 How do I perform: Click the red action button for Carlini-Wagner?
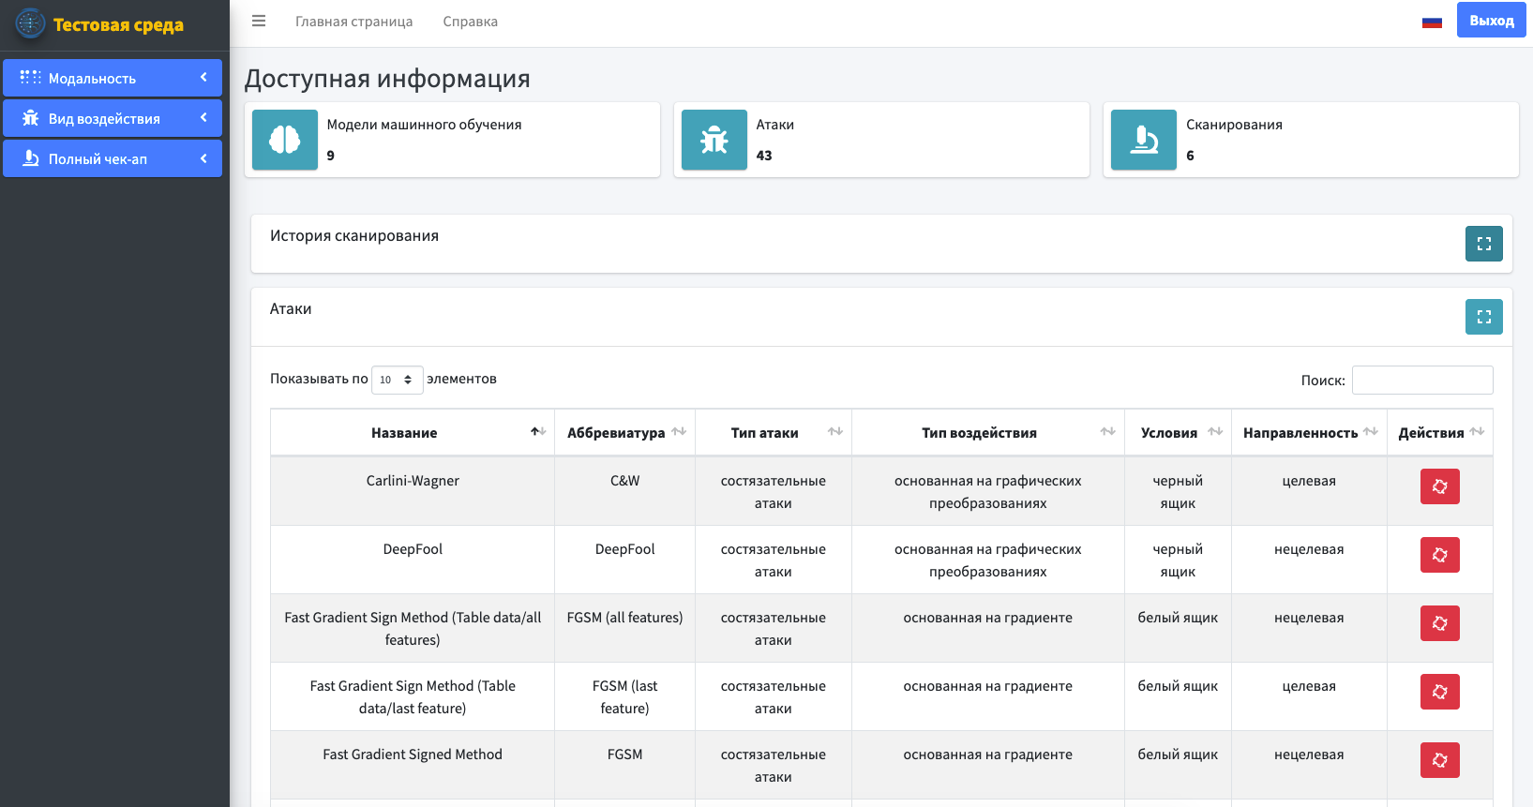click(1440, 486)
